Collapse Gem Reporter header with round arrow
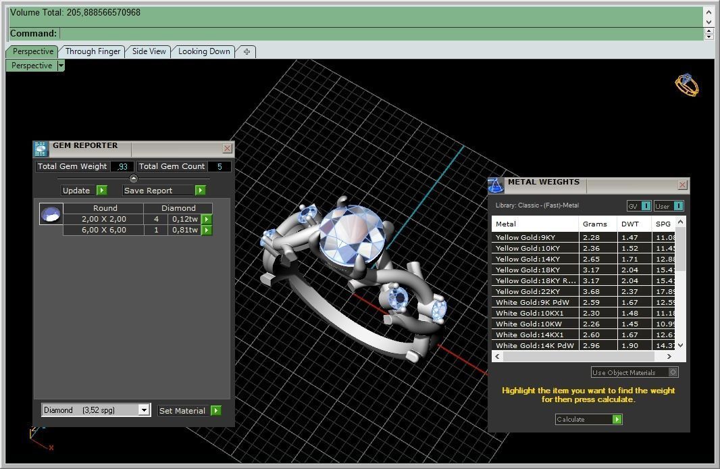This screenshot has width=720, height=469. pyautogui.click(x=134, y=178)
